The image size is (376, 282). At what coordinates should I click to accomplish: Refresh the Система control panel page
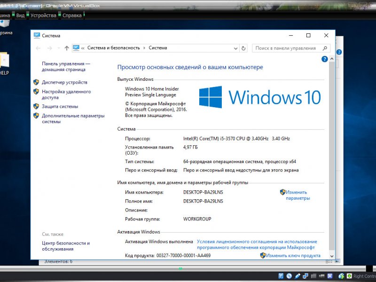pyautogui.click(x=243, y=48)
